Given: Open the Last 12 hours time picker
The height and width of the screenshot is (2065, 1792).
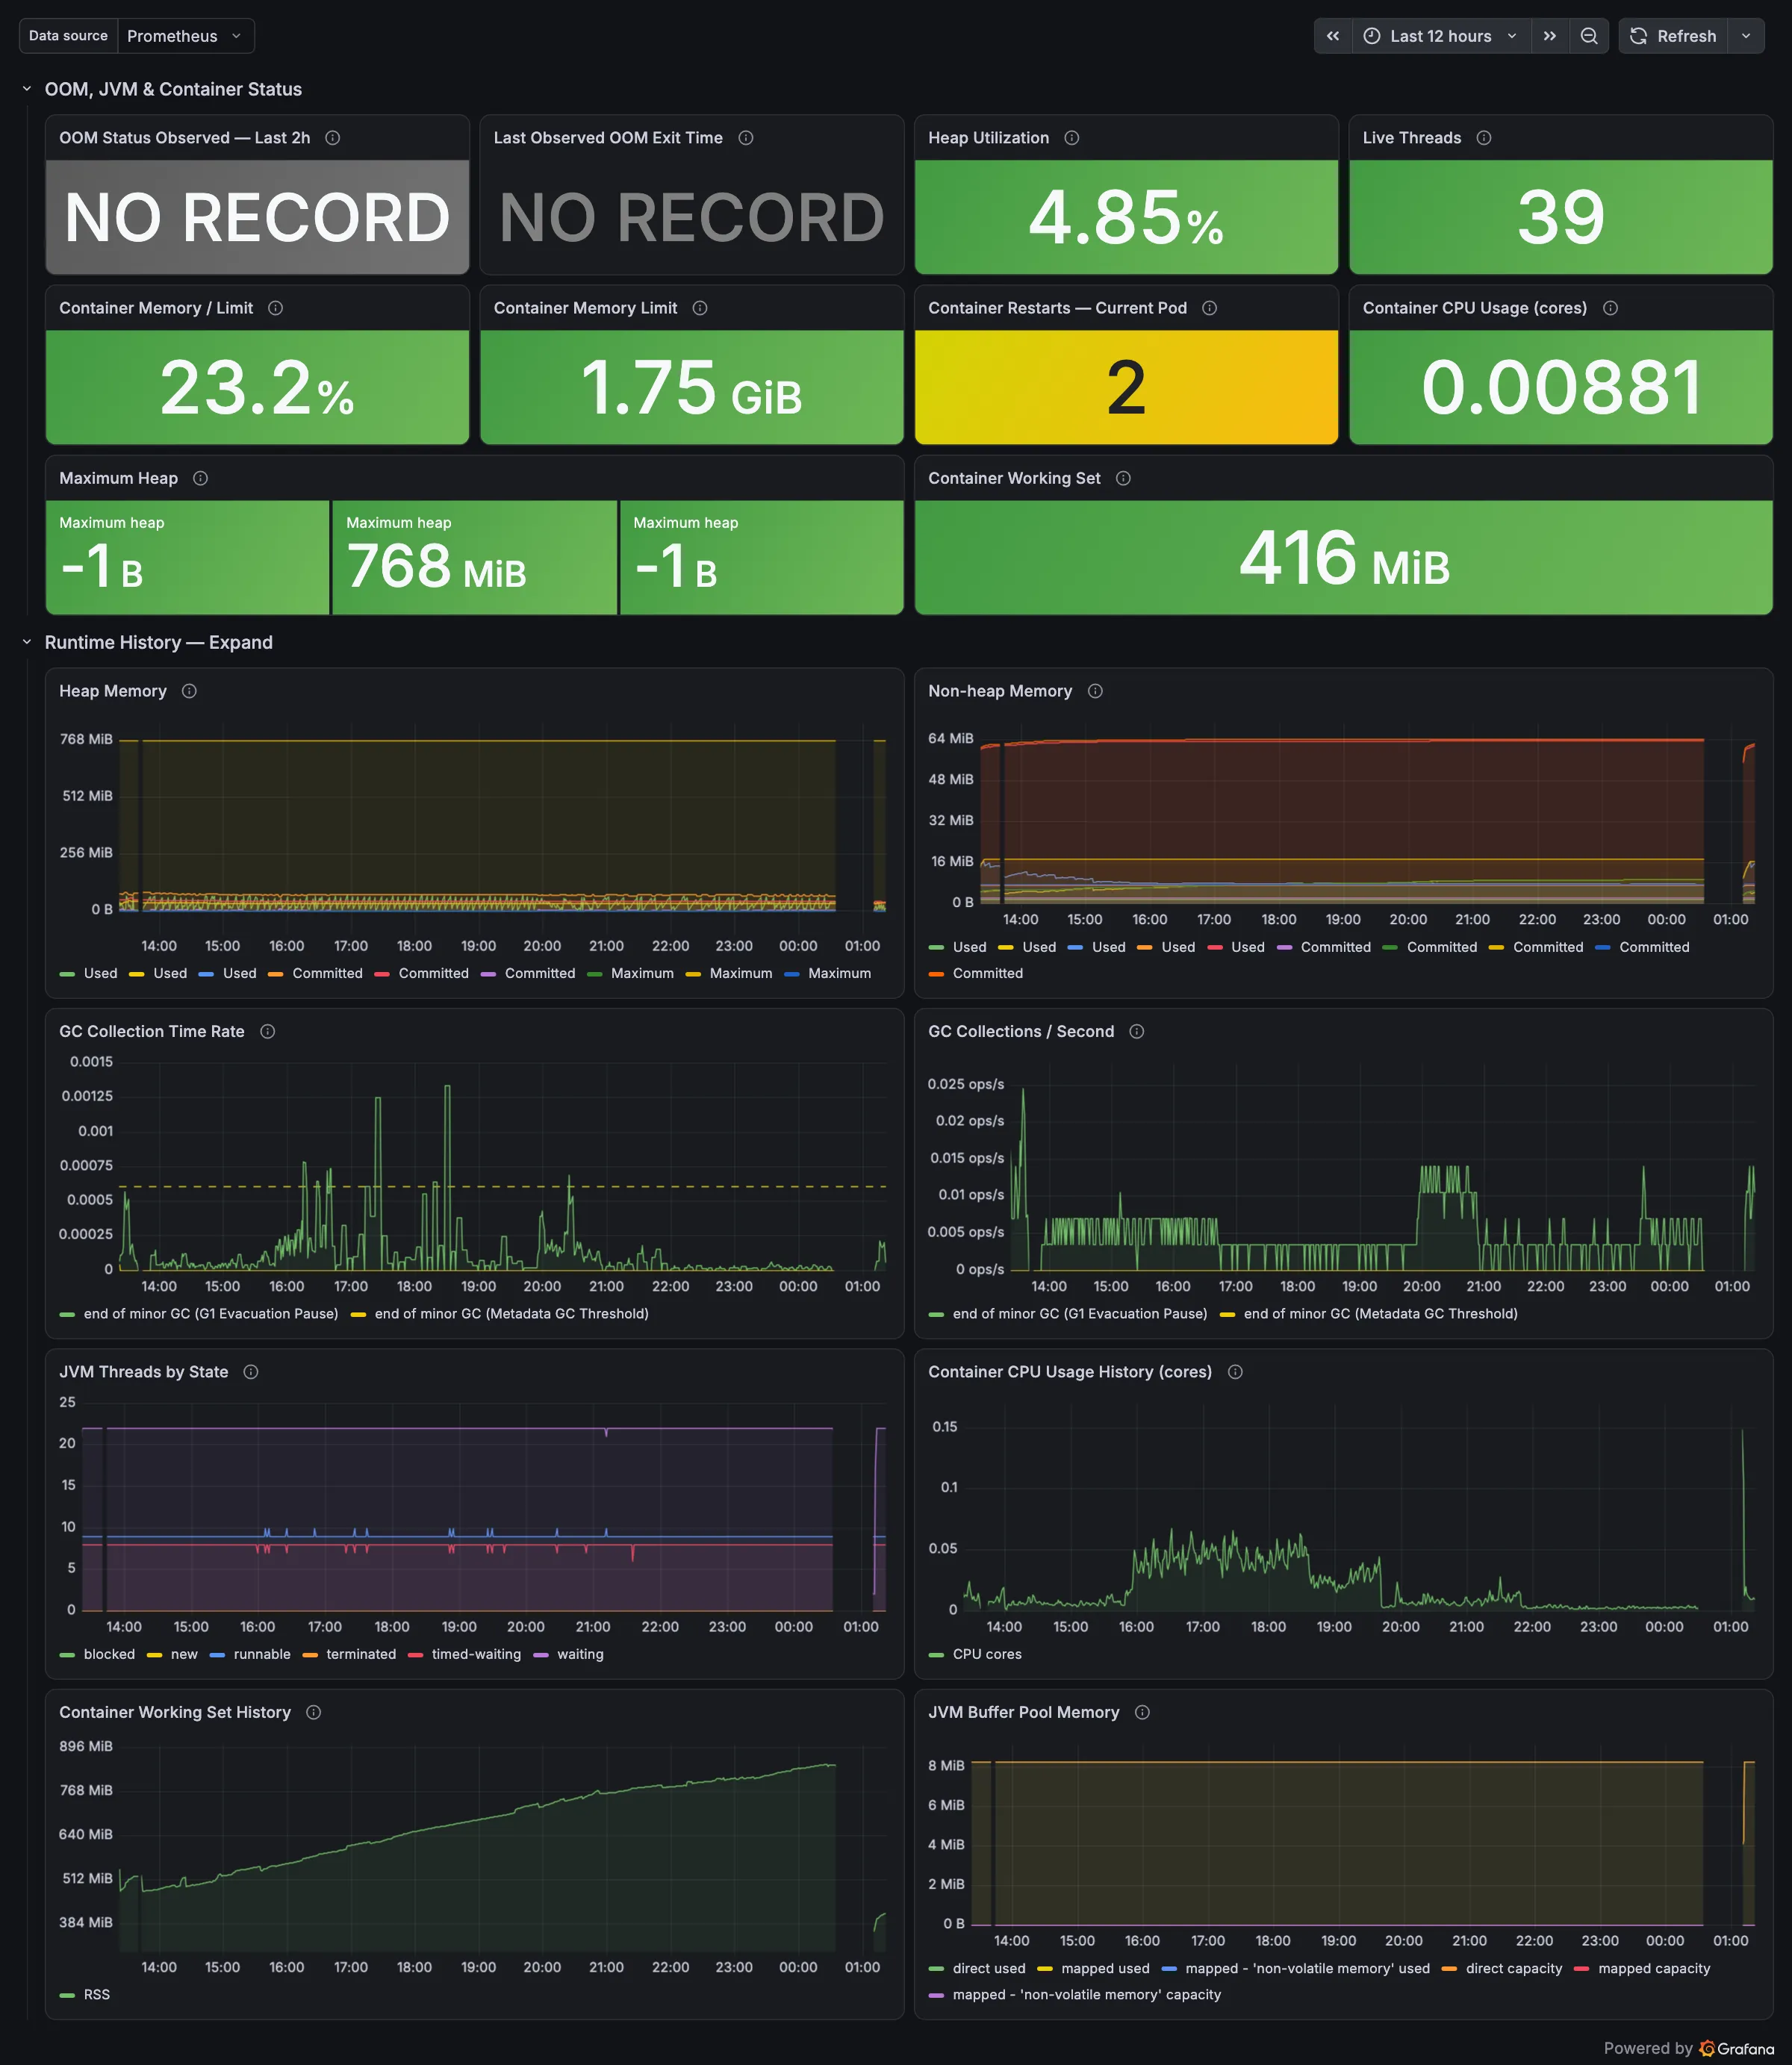Looking at the screenshot, I should (x=1441, y=36).
